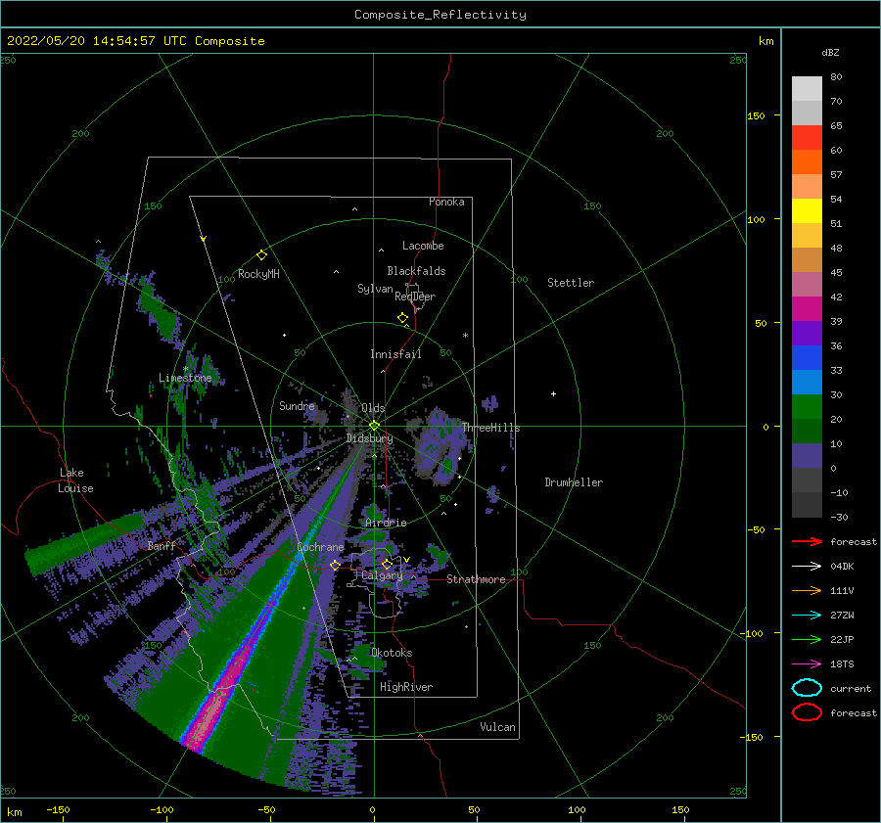Viewport: 881px width, 823px height.
Task: Select the bright green 30 dBZ swatch
Action: point(807,406)
